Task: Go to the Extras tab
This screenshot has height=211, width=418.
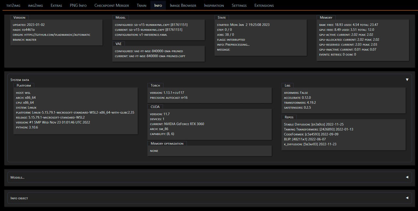Action: pyautogui.click(x=56, y=5)
